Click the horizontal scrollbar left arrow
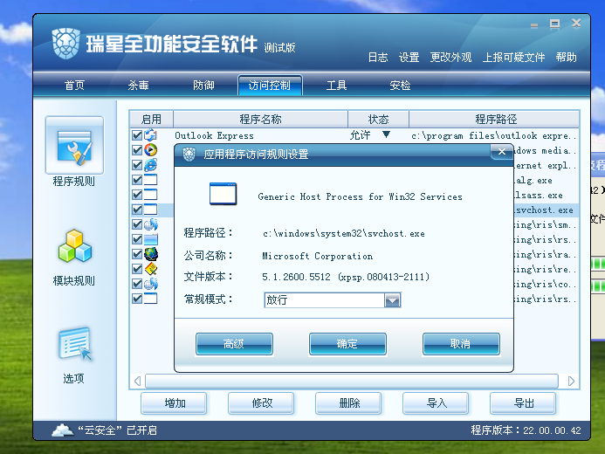This screenshot has width=605, height=454. pos(137,381)
